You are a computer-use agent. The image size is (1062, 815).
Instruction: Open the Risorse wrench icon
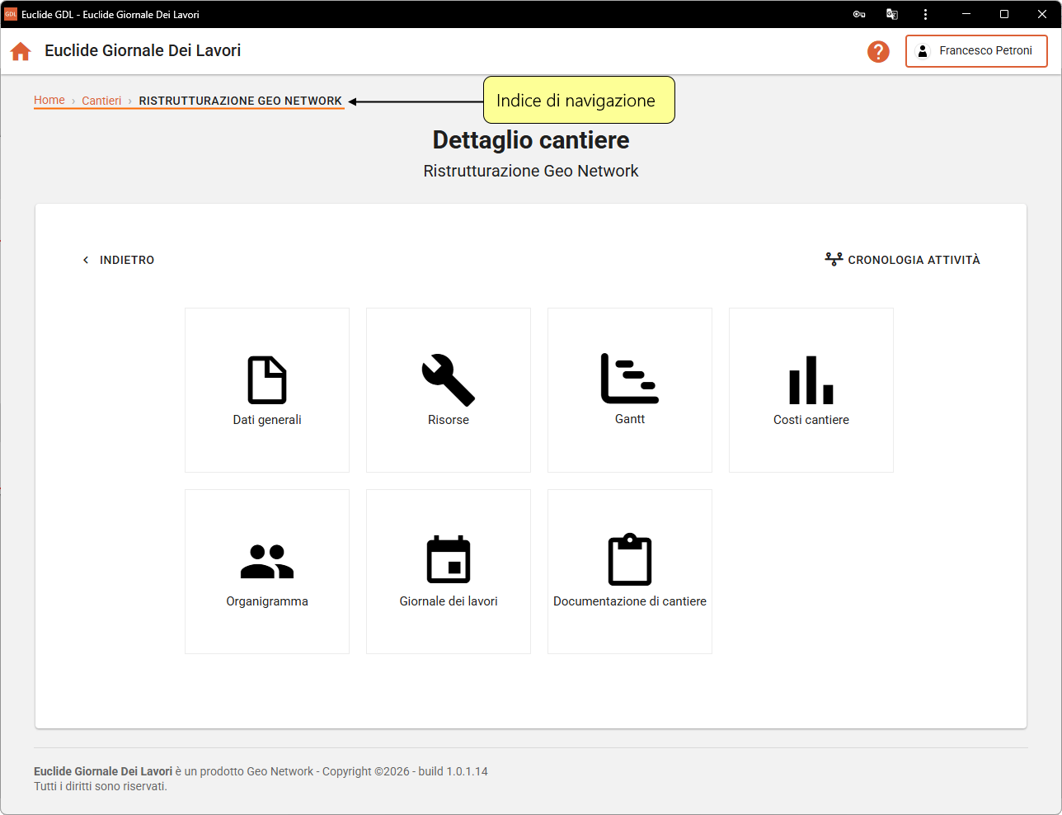coord(449,380)
